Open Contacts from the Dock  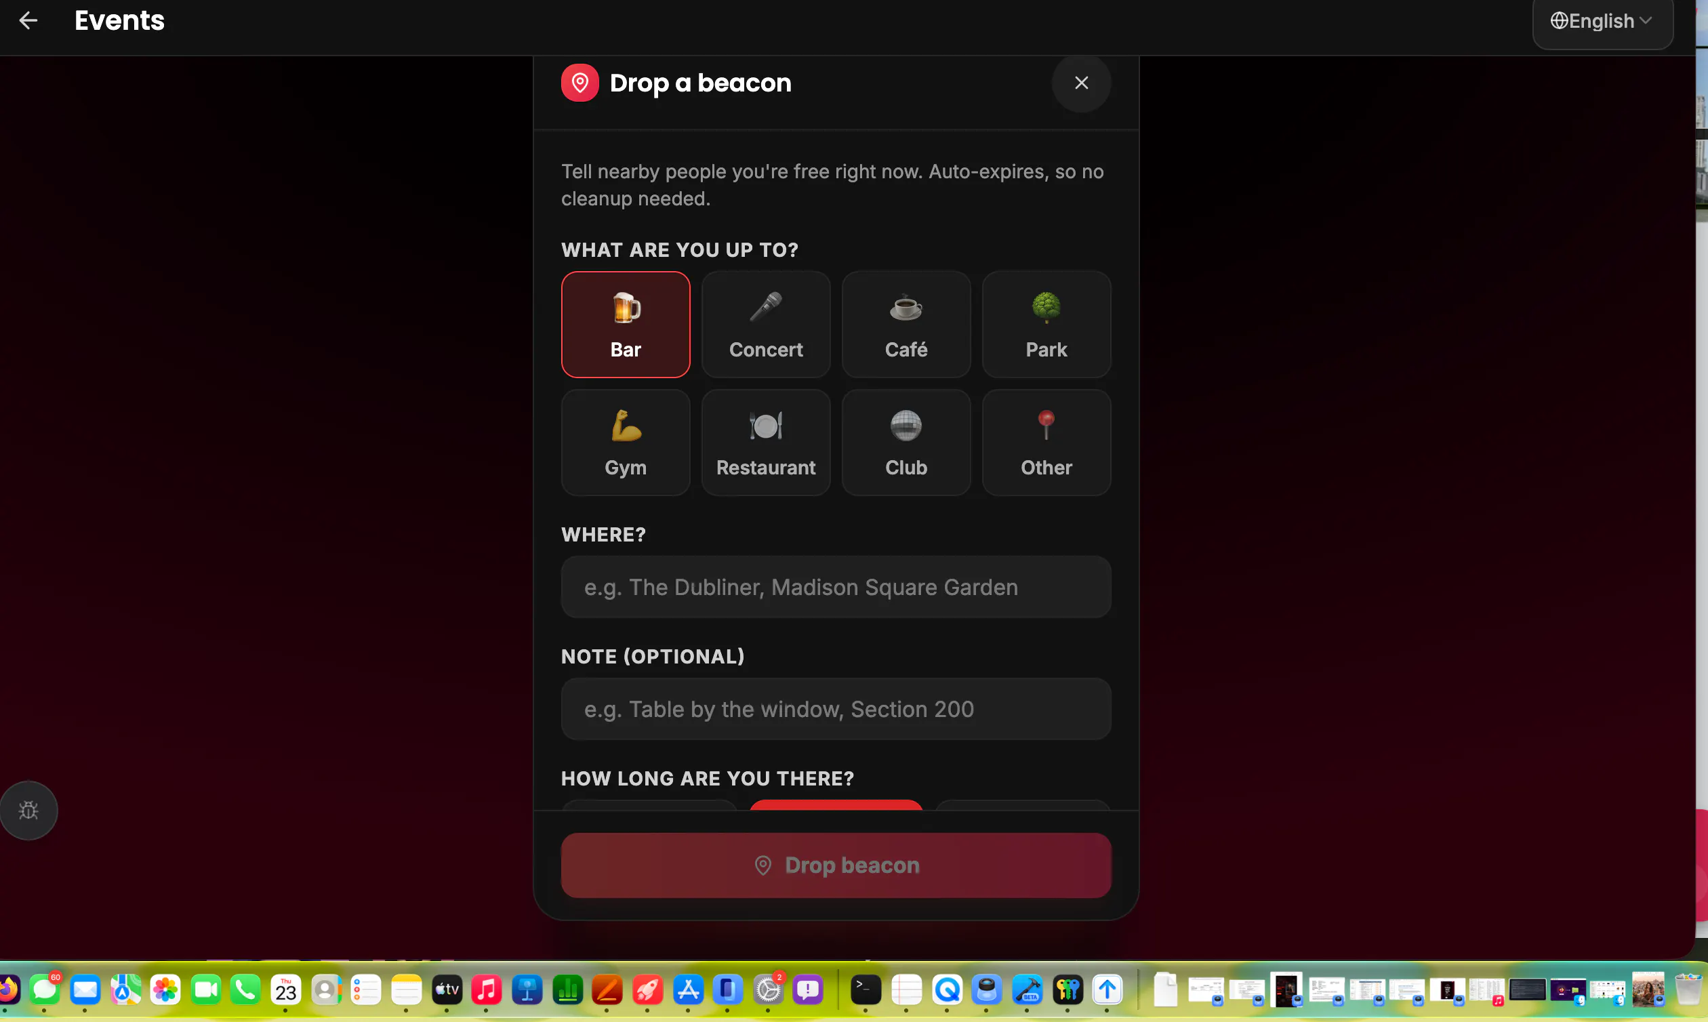point(327,991)
